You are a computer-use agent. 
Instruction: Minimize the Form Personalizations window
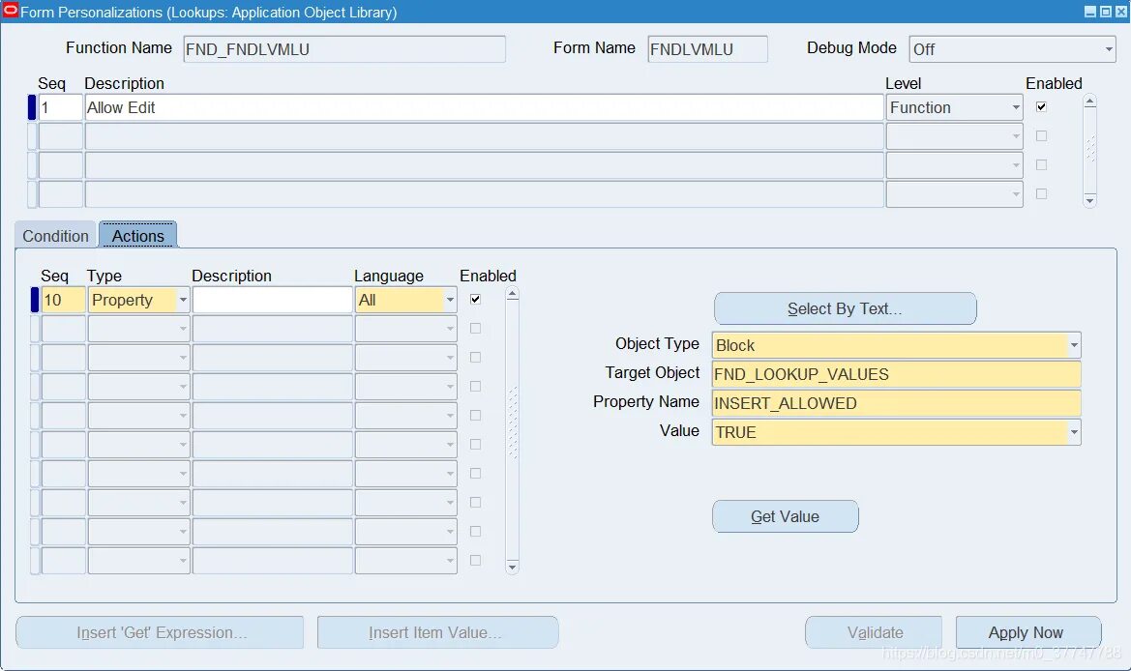(x=1090, y=12)
